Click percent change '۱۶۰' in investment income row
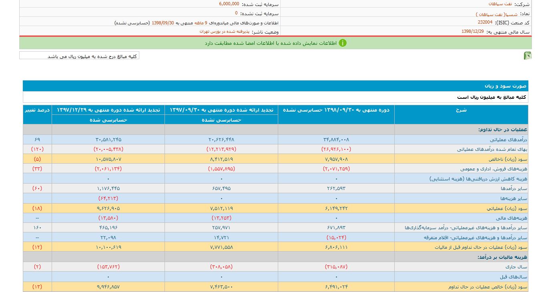 [37, 228]
